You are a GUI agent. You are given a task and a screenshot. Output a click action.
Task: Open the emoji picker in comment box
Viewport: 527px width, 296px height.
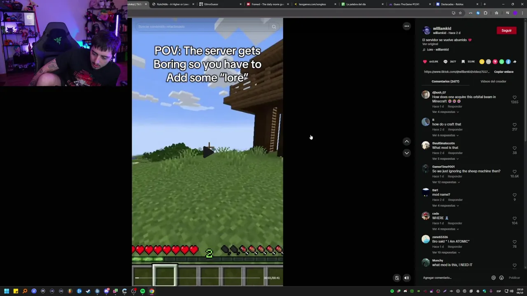point(501,277)
